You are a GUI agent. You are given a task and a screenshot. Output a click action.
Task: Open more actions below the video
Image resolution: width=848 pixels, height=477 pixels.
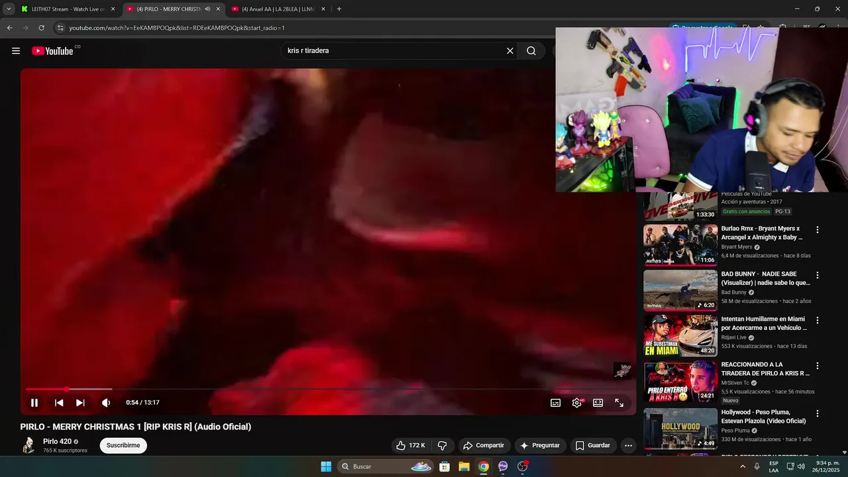pos(629,445)
